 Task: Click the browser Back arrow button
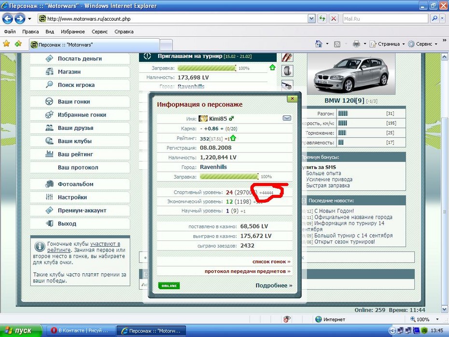(x=7, y=19)
